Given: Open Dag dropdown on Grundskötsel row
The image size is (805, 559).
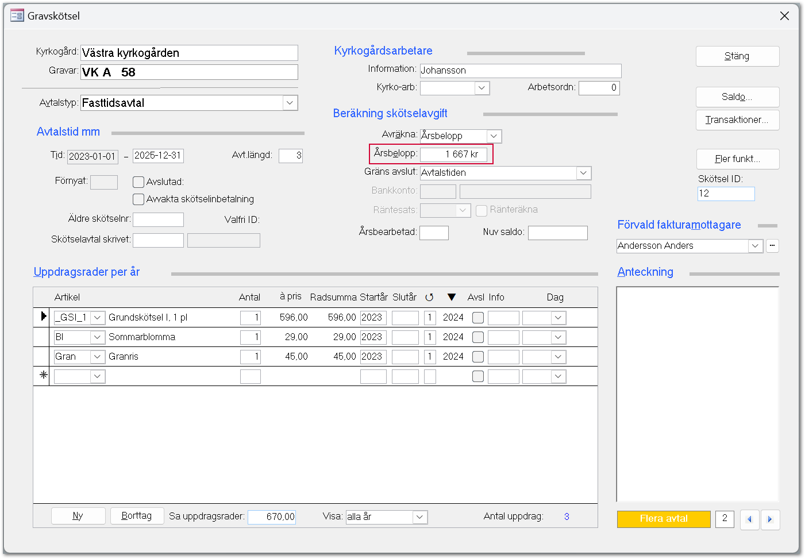Looking at the screenshot, I should 558,318.
